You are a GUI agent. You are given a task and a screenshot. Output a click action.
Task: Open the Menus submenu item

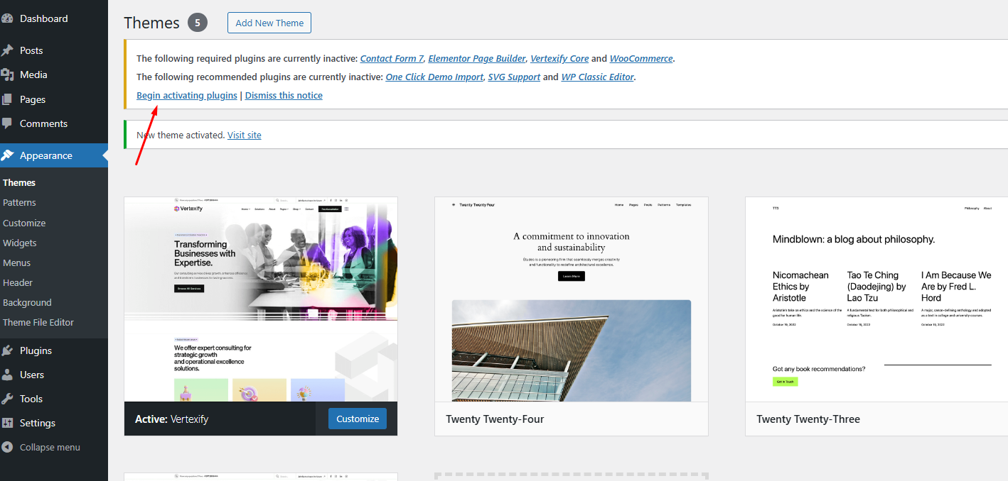click(17, 262)
